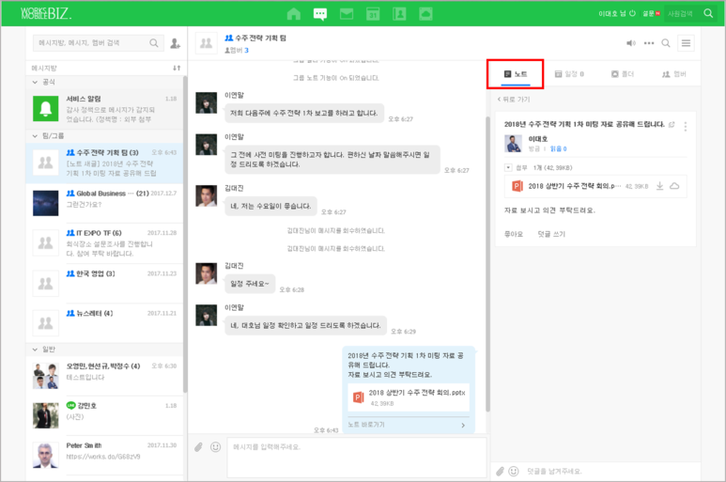
Task: Click the Works Mobile BIZ logo
Action: pyautogui.click(x=46, y=13)
